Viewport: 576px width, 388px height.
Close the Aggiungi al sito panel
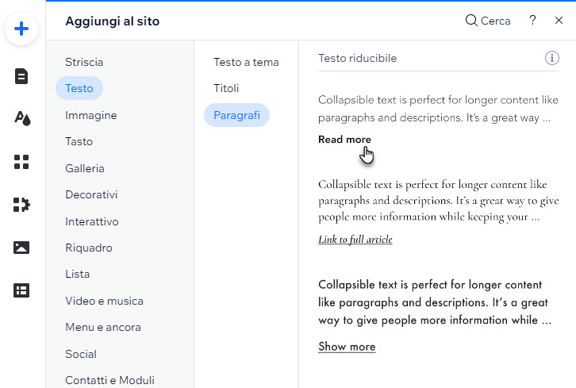point(559,20)
